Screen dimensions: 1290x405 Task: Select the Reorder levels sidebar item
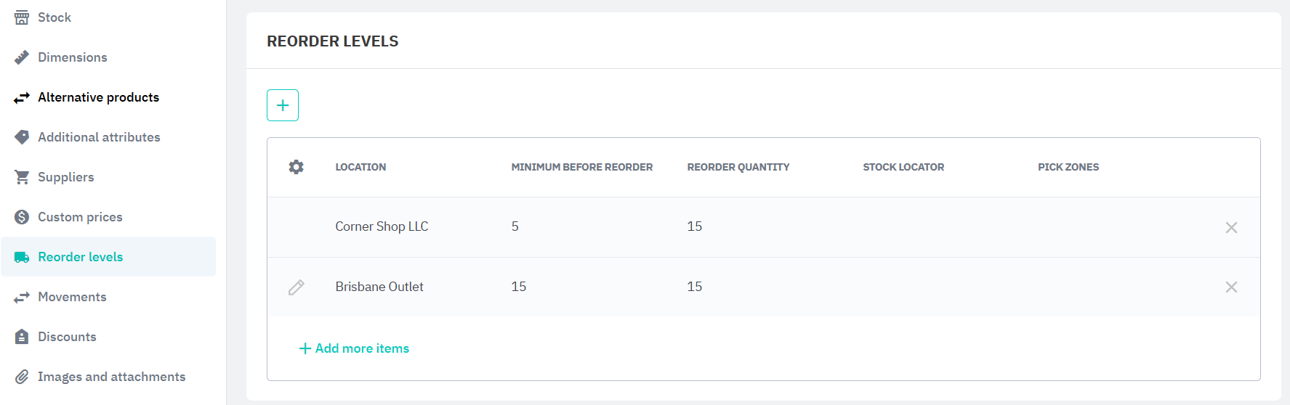(80, 257)
